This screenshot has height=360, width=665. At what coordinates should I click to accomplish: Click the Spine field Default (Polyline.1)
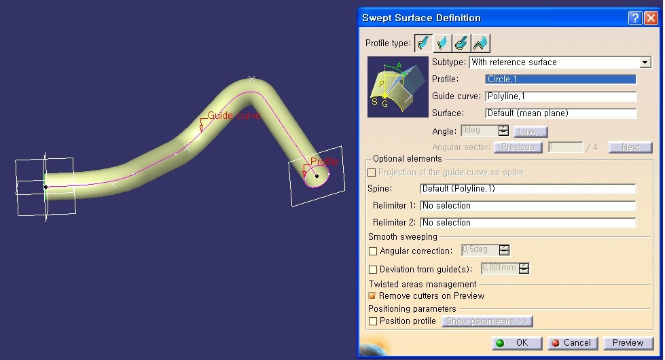[x=528, y=189]
